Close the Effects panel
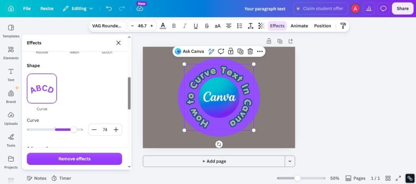Screen dimensions: 416x184 tap(118, 43)
